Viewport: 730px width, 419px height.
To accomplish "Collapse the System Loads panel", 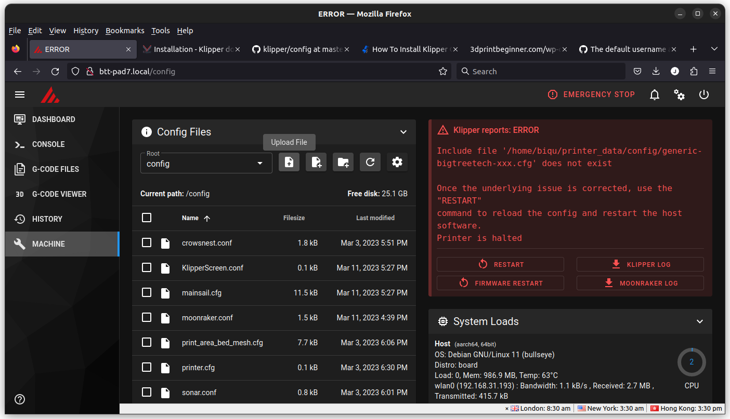I will [x=700, y=321].
